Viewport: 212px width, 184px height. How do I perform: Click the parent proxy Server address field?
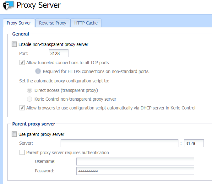click(x=120, y=143)
